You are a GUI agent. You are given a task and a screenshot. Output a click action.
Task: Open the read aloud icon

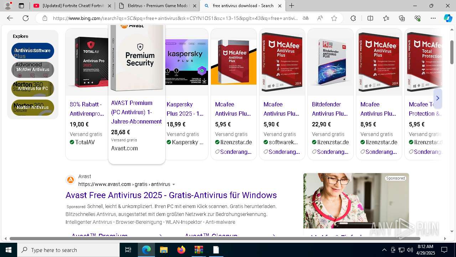tap(320, 18)
